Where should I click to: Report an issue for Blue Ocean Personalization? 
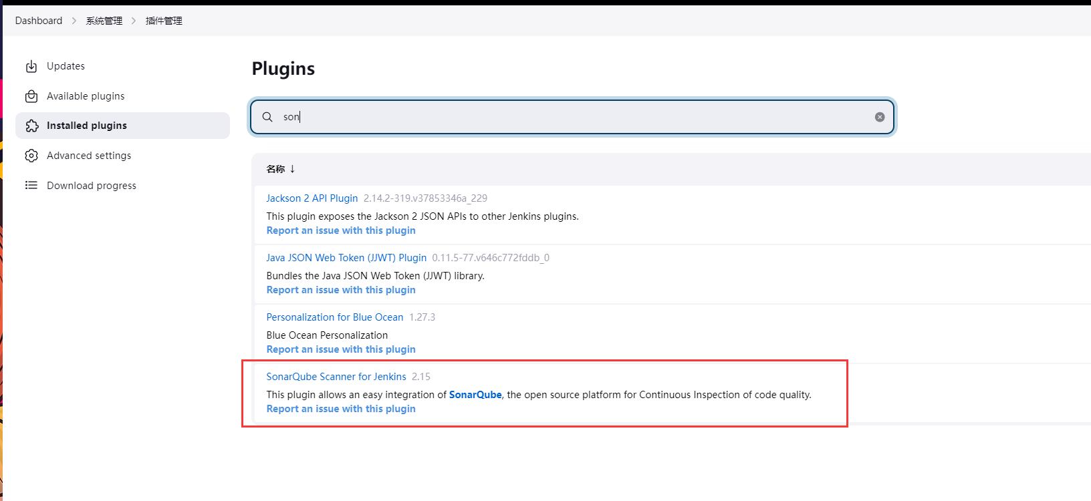(341, 349)
